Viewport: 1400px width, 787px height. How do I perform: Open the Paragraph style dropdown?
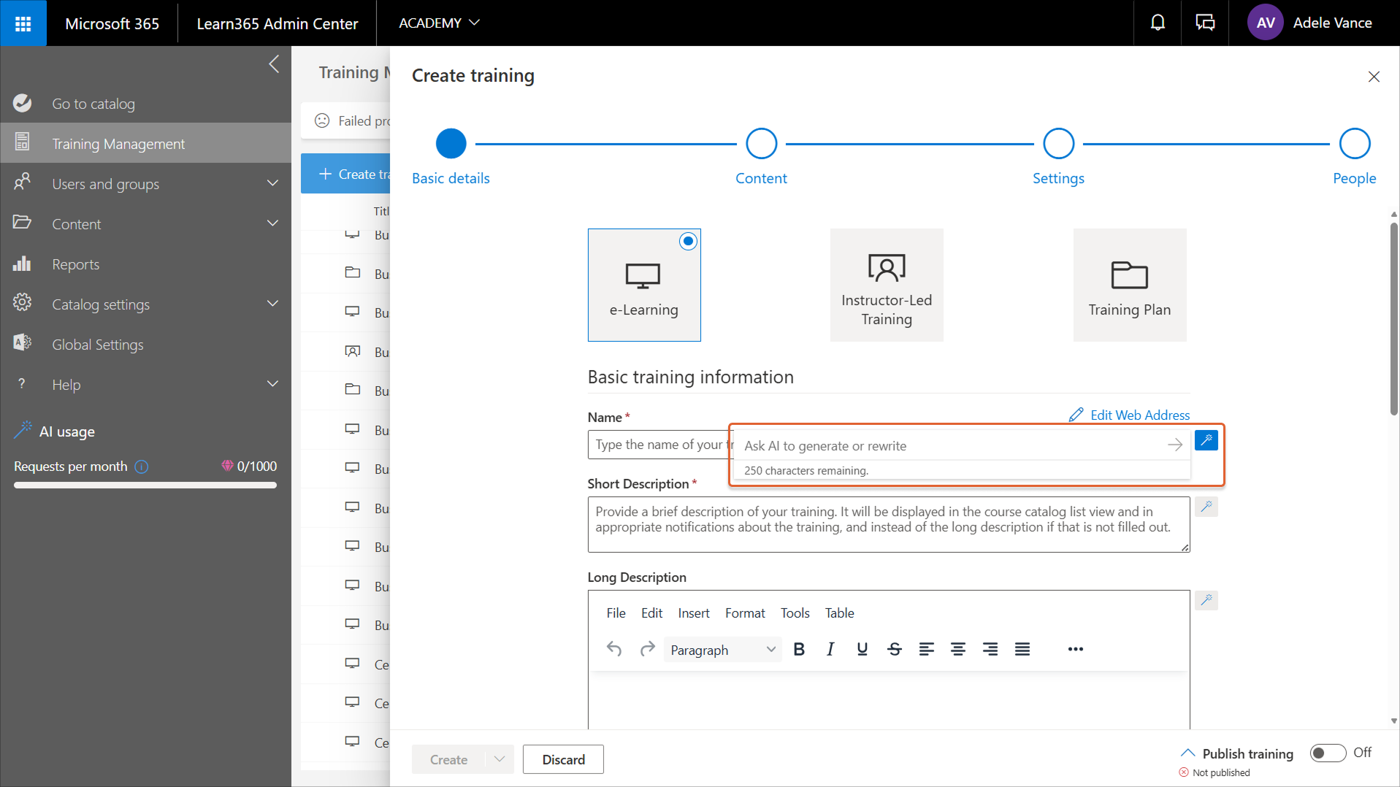[x=722, y=650]
